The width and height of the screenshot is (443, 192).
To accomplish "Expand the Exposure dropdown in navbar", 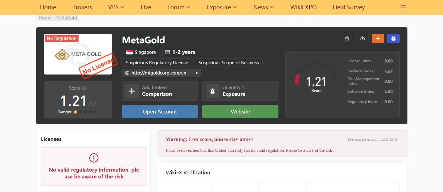I will (222, 7).
